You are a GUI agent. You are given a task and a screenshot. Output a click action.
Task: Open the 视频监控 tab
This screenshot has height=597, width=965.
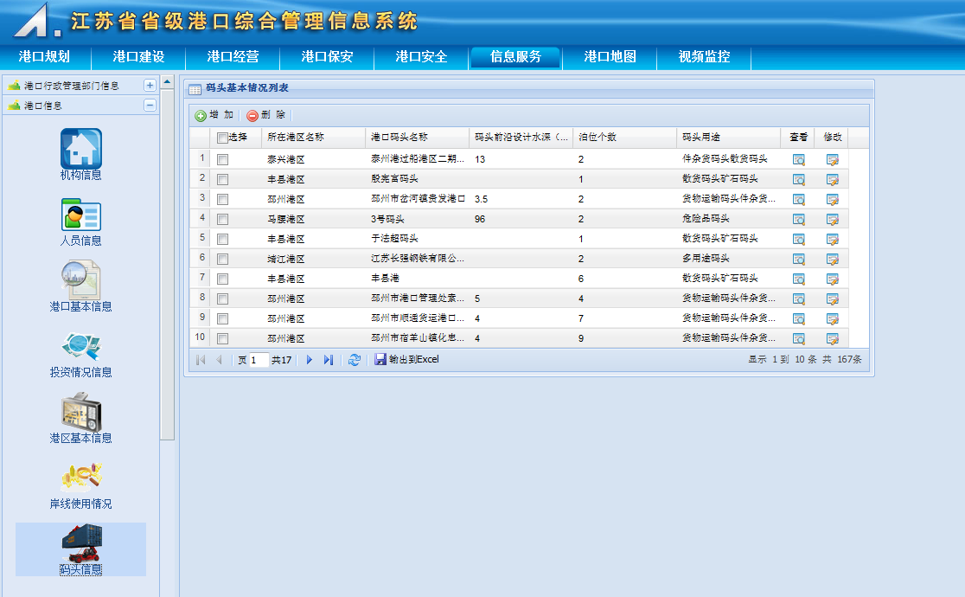[x=704, y=57]
